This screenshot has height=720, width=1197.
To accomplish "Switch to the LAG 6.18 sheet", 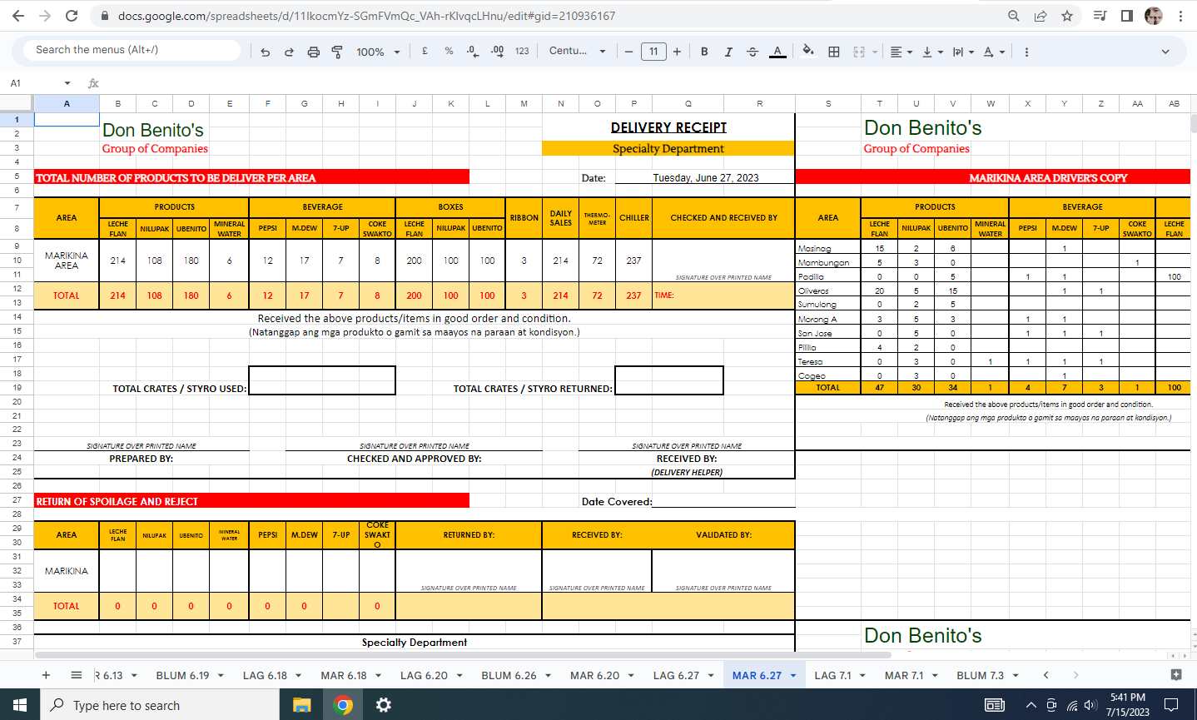I will (x=265, y=675).
